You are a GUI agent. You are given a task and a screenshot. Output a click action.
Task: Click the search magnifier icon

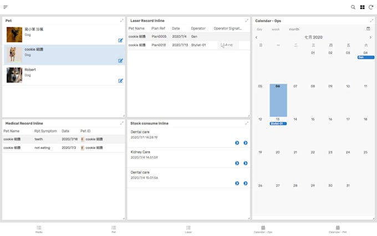click(353, 7)
